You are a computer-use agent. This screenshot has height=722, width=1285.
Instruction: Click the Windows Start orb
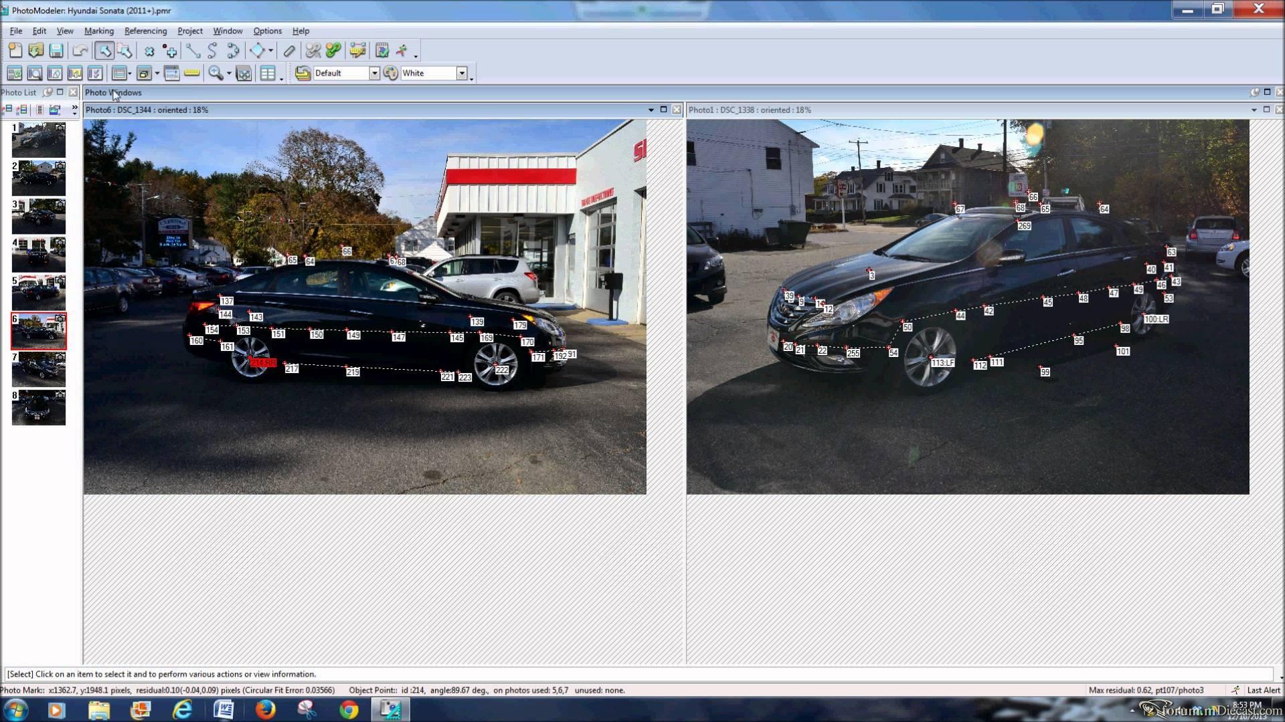(15, 709)
